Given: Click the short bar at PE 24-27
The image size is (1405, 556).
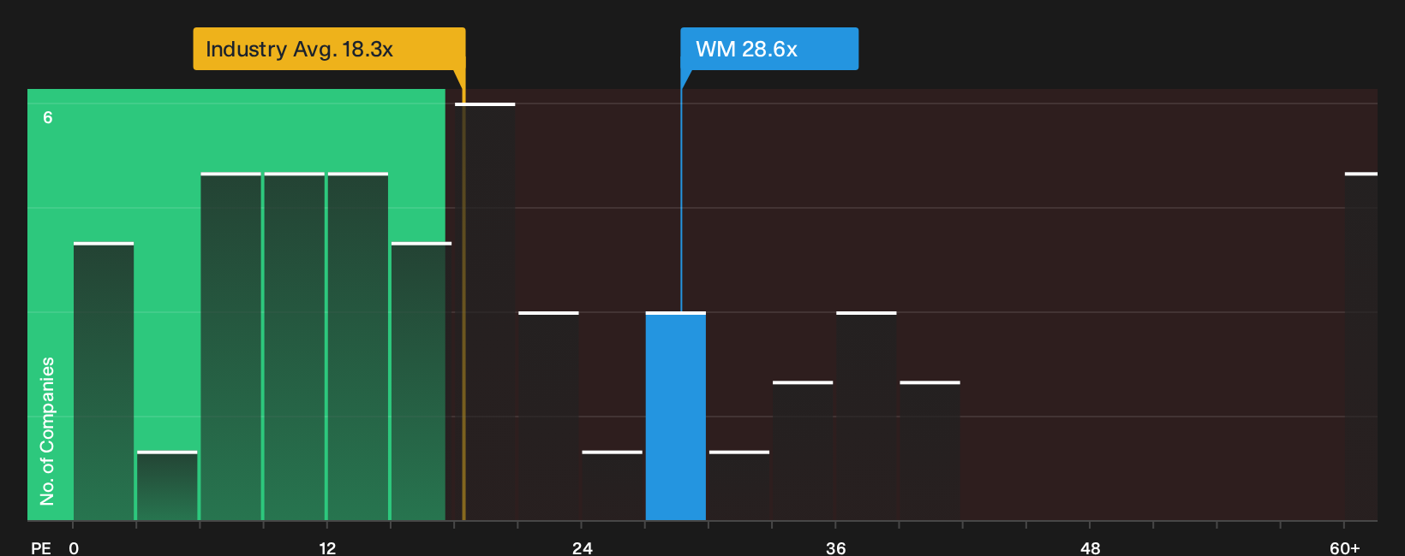Looking at the screenshot, I should point(612,486).
